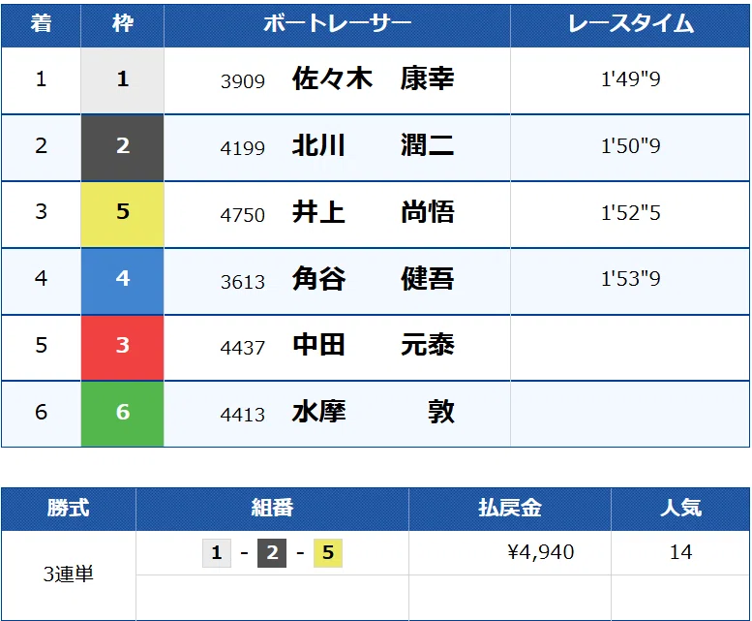Open racer 中田 元泰 profile
Screen dimensions: 752x621
[x=374, y=345]
